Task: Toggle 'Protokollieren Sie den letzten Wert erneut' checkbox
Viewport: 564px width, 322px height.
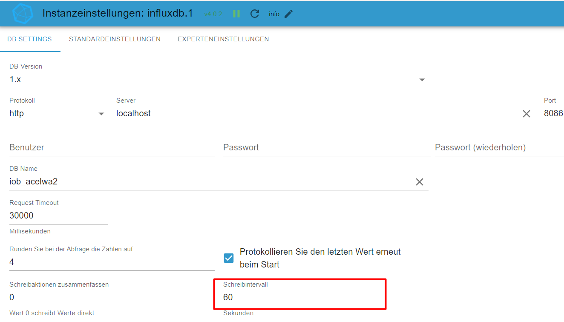Action: [229, 258]
